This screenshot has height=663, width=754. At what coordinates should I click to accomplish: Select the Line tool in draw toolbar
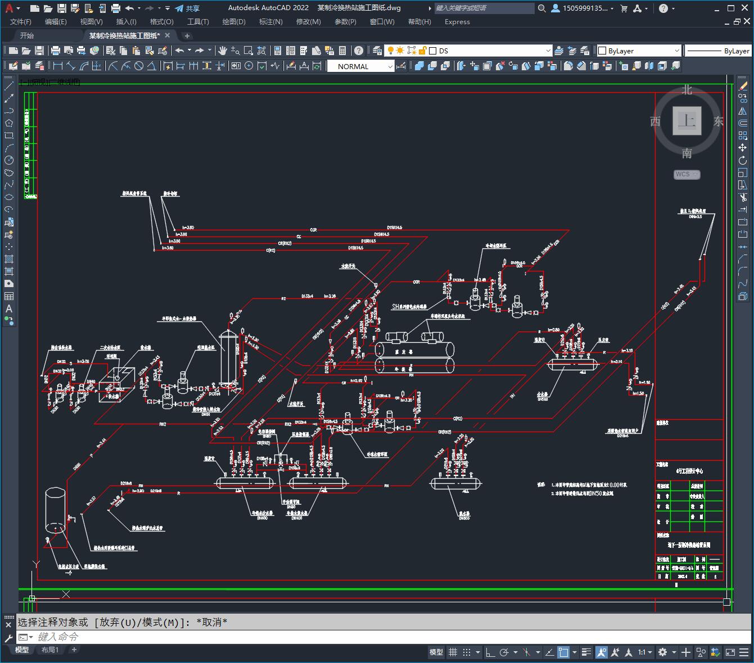point(9,86)
